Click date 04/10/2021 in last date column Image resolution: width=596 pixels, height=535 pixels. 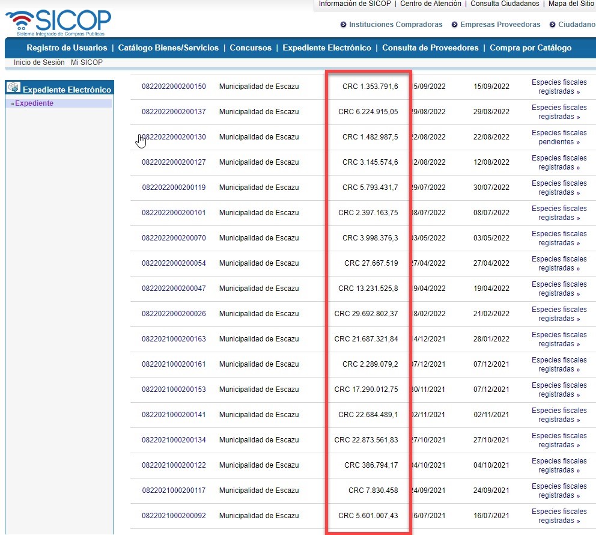pos(491,465)
